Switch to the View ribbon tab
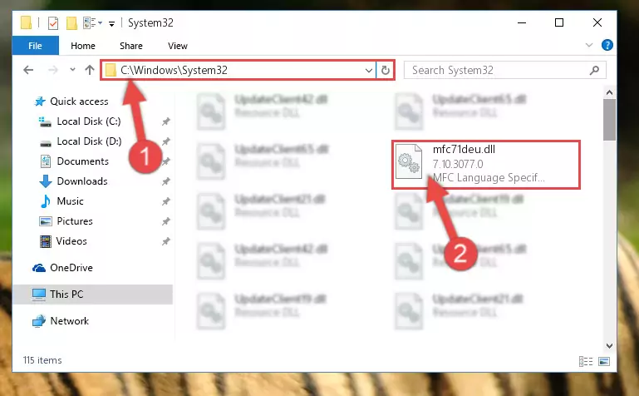Viewport: 639px width, 396px height. [178, 46]
